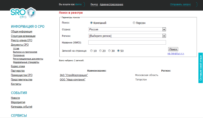203x118 pixels.
Task: Select the Персон radio button
Action: click(134, 23)
